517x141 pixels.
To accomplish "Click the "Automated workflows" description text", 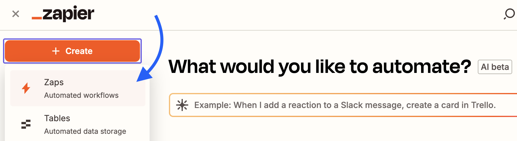I will (81, 95).
